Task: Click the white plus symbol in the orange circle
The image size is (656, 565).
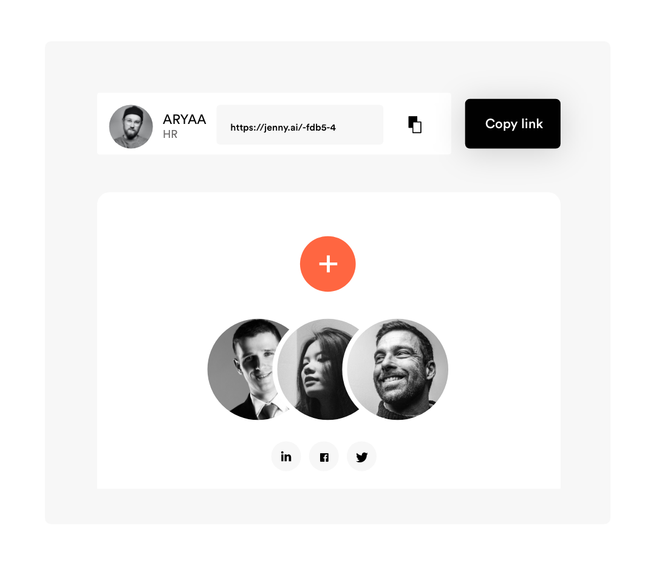Action: [x=328, y=264]
